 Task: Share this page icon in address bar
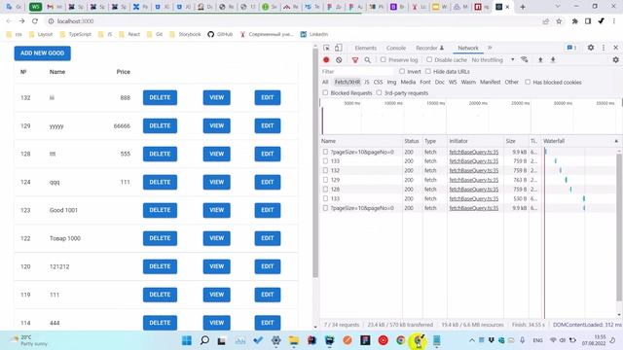[x=546, y=21]
